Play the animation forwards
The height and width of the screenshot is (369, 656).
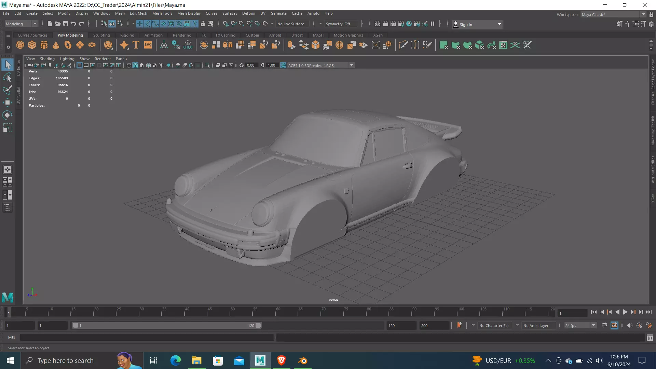[625, 312]
